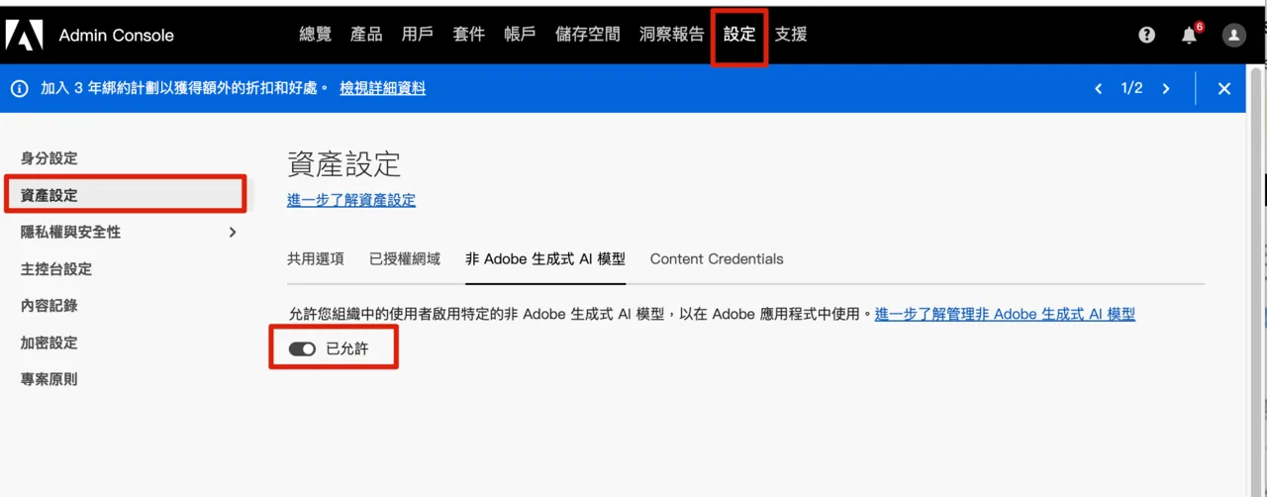Open the 套件 menu
Image resolution: width=1267 pixels, height=497 pixels.
click(469, 35)
